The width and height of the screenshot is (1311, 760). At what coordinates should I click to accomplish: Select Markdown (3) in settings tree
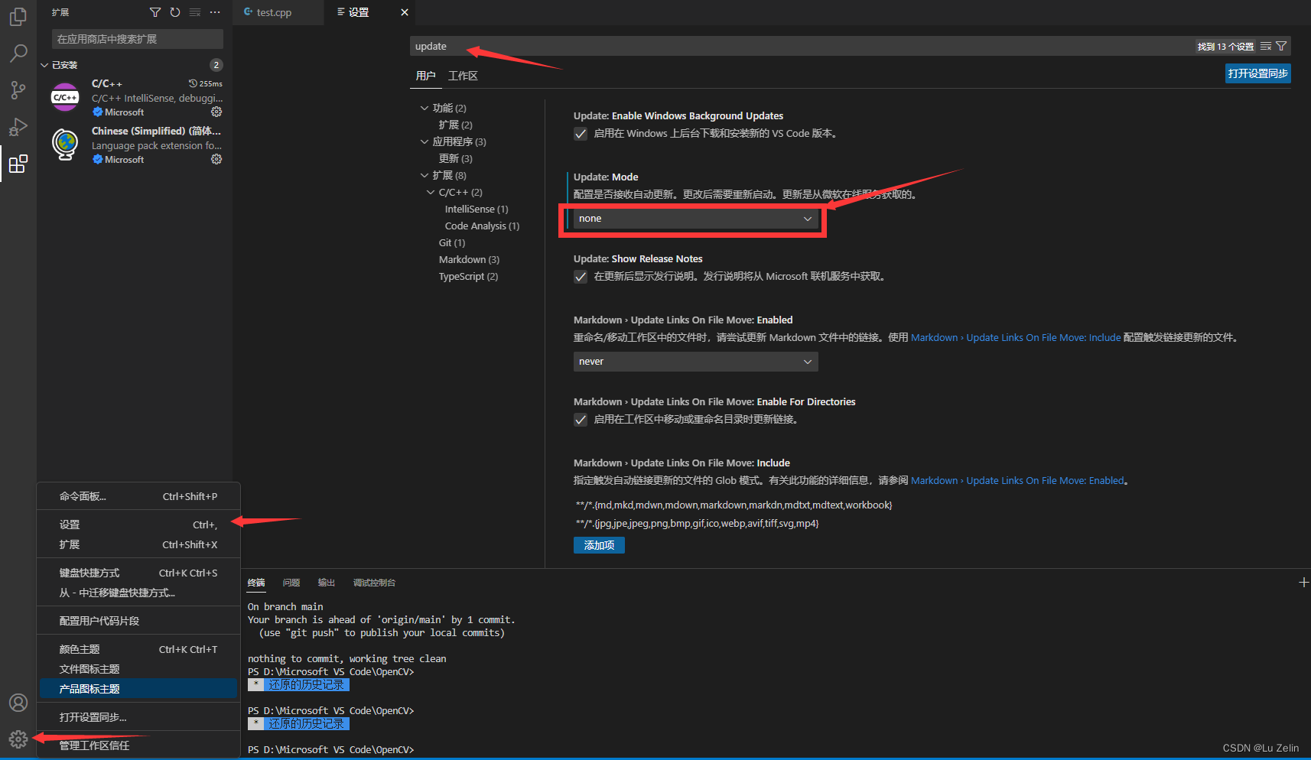(469, 259)
